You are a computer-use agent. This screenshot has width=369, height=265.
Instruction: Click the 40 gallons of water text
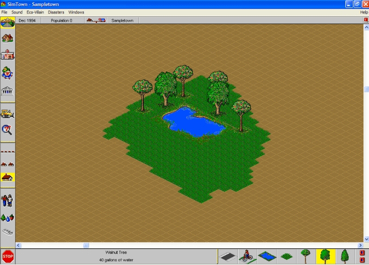tap(116, 260)
